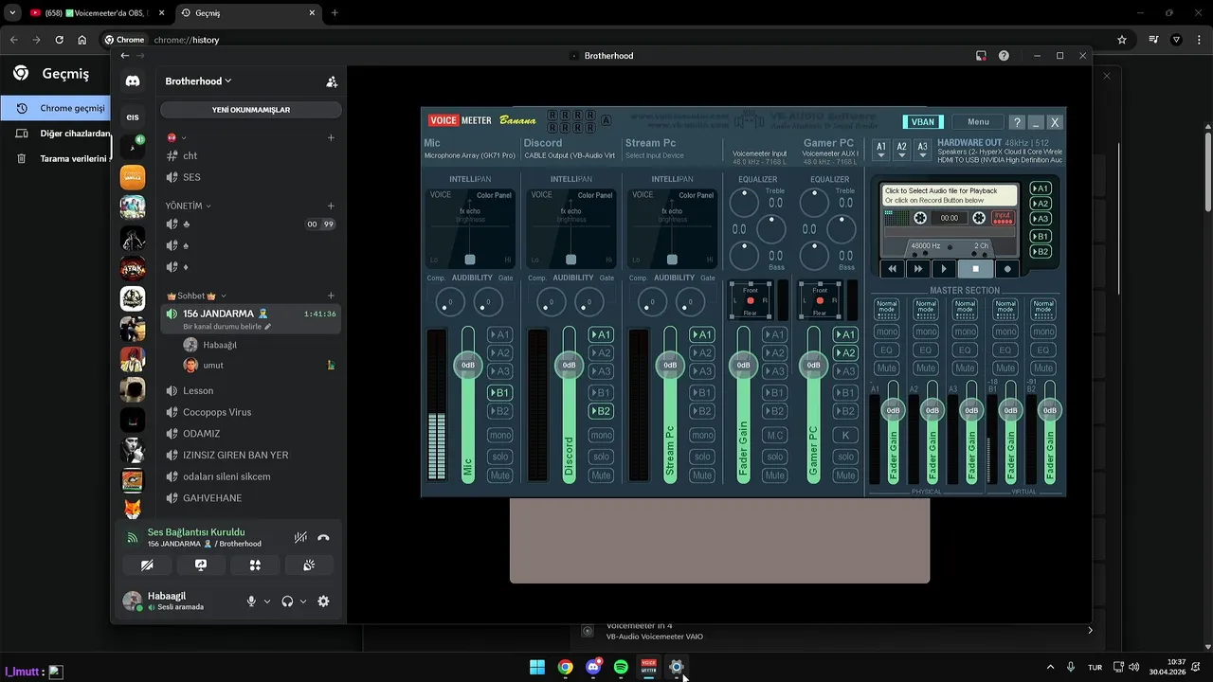Open Chrome geçmişi in sidebar
The width and height of the screenshot is (1213, 682).
pos(57,109)
